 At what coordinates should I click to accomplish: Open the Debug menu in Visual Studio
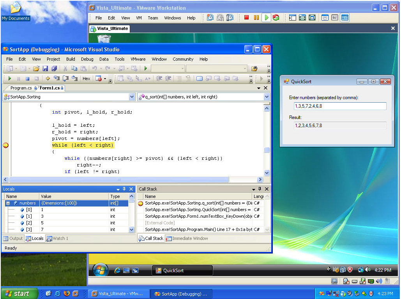point(87,59)
